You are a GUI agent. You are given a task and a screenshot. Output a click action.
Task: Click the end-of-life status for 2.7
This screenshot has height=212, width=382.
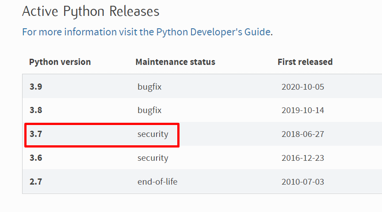point(157,182)
